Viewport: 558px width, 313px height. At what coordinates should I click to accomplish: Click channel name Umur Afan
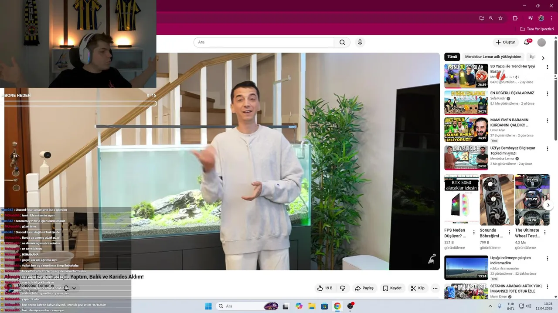point(498,130)
